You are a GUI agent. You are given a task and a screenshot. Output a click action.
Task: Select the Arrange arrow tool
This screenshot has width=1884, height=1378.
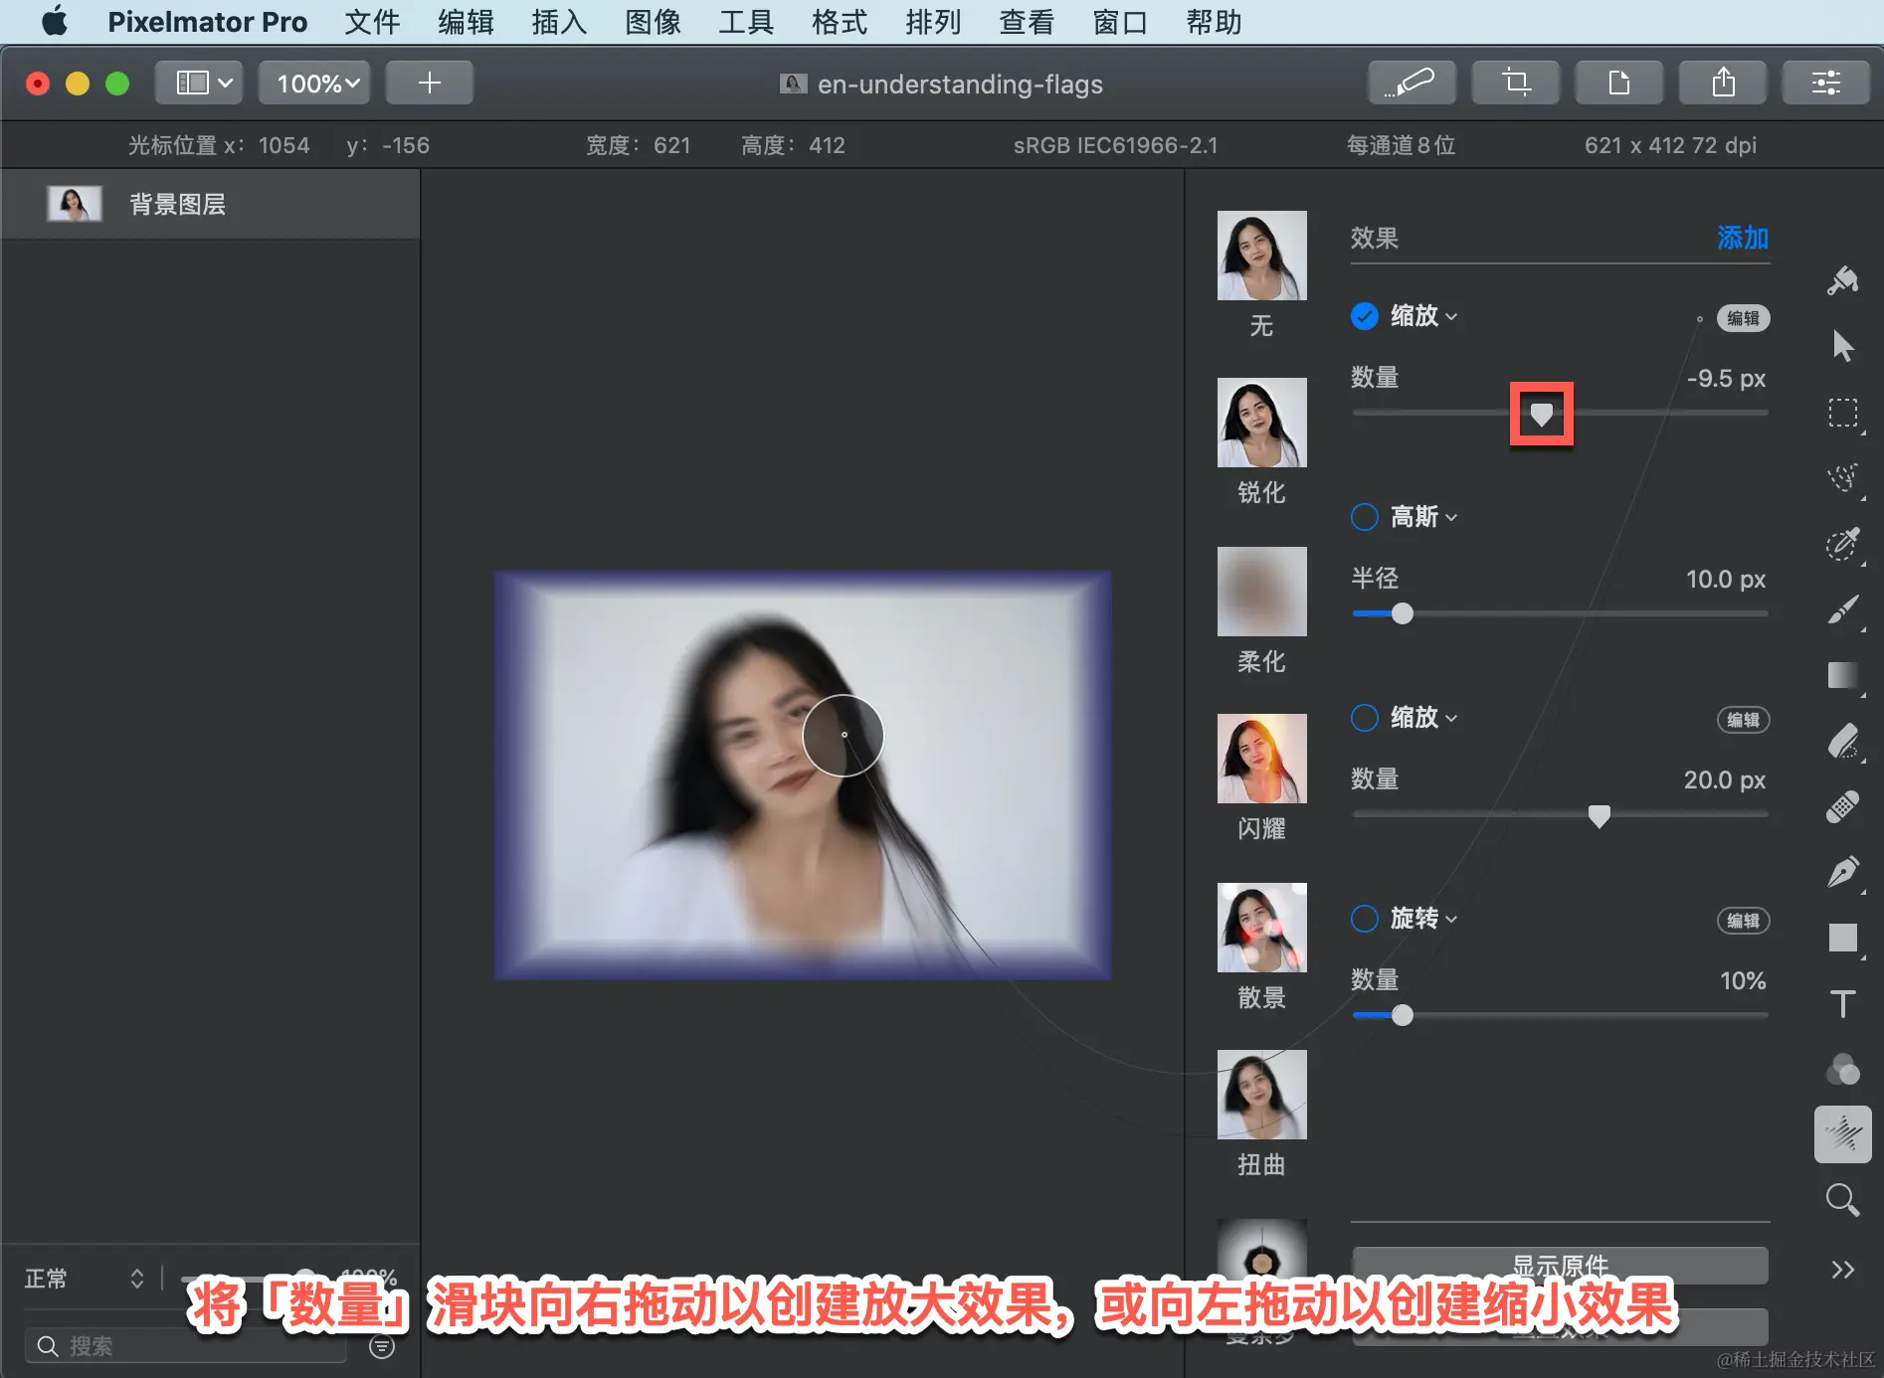pyautogui.click(x=1842, y=346)
